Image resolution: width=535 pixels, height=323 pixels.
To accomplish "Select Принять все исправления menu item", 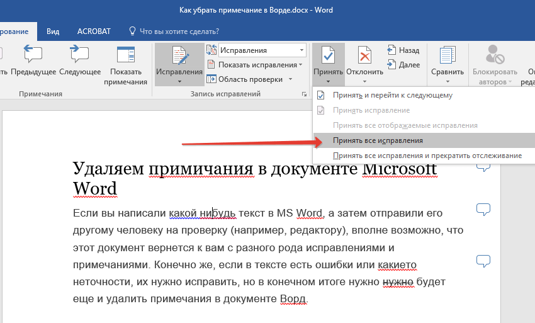I will (378, 140).
